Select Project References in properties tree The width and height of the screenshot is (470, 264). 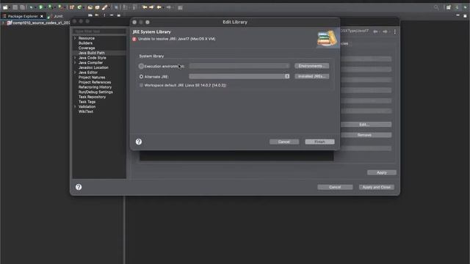95,82
